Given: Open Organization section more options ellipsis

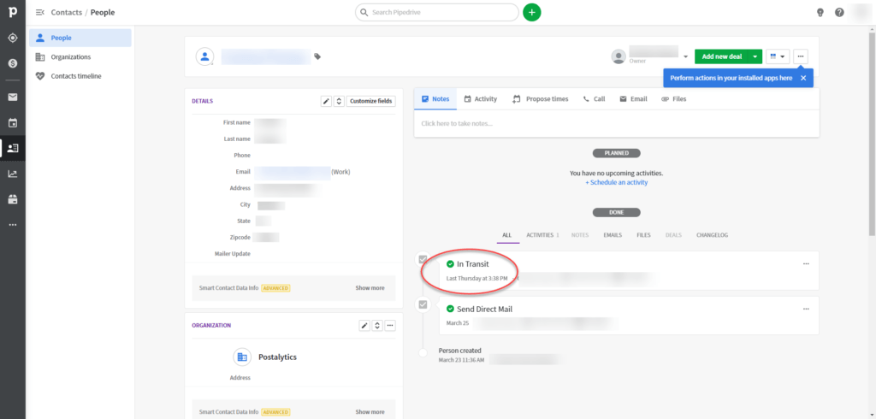Looking at the screenshot, I should tap(390, 325).
